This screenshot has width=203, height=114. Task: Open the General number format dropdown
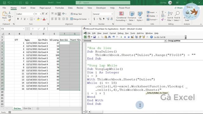(x=112, y=14)
